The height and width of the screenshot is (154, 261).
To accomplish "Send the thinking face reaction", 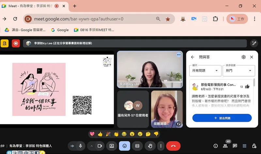I will pos(148,134).
